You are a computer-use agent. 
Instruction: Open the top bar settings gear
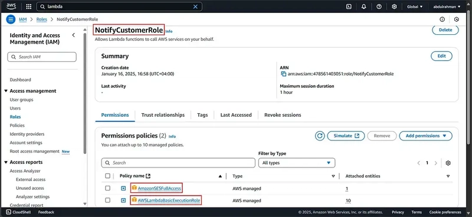394,6
